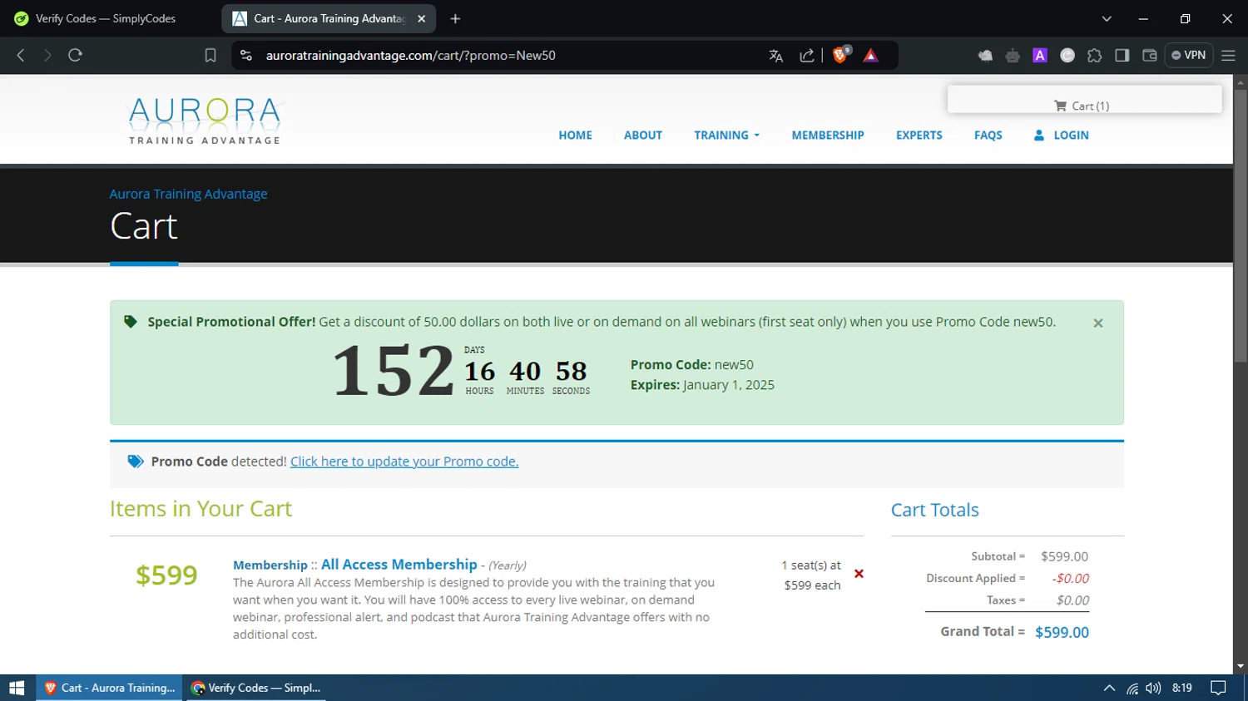Click Aurora Training Advantage breadcrumb link

click(189, 194)
